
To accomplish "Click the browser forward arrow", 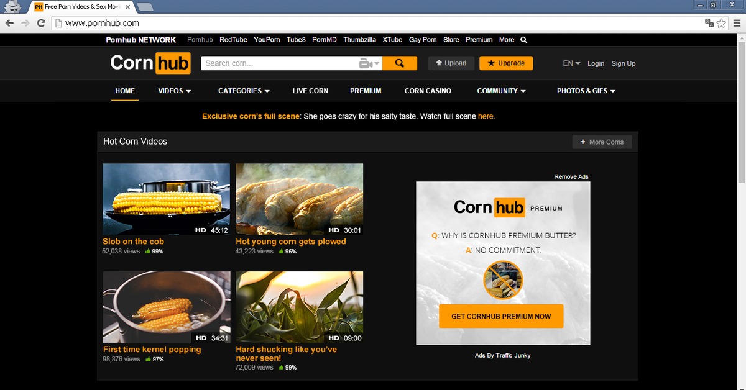I will coord(25,23).
